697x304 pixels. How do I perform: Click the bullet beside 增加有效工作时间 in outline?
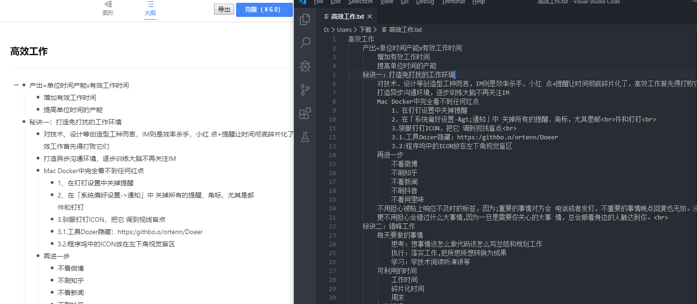pos(38,98)
